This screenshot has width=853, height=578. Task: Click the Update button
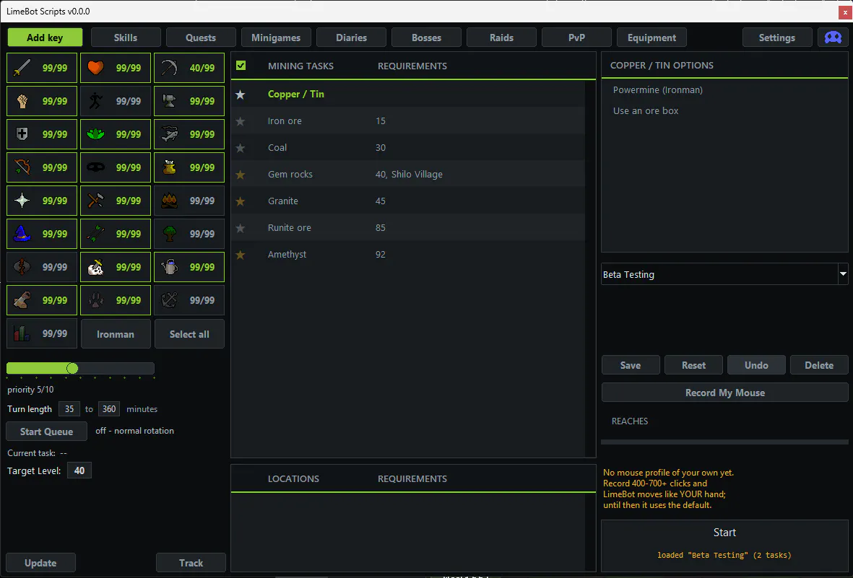point(40,563)
